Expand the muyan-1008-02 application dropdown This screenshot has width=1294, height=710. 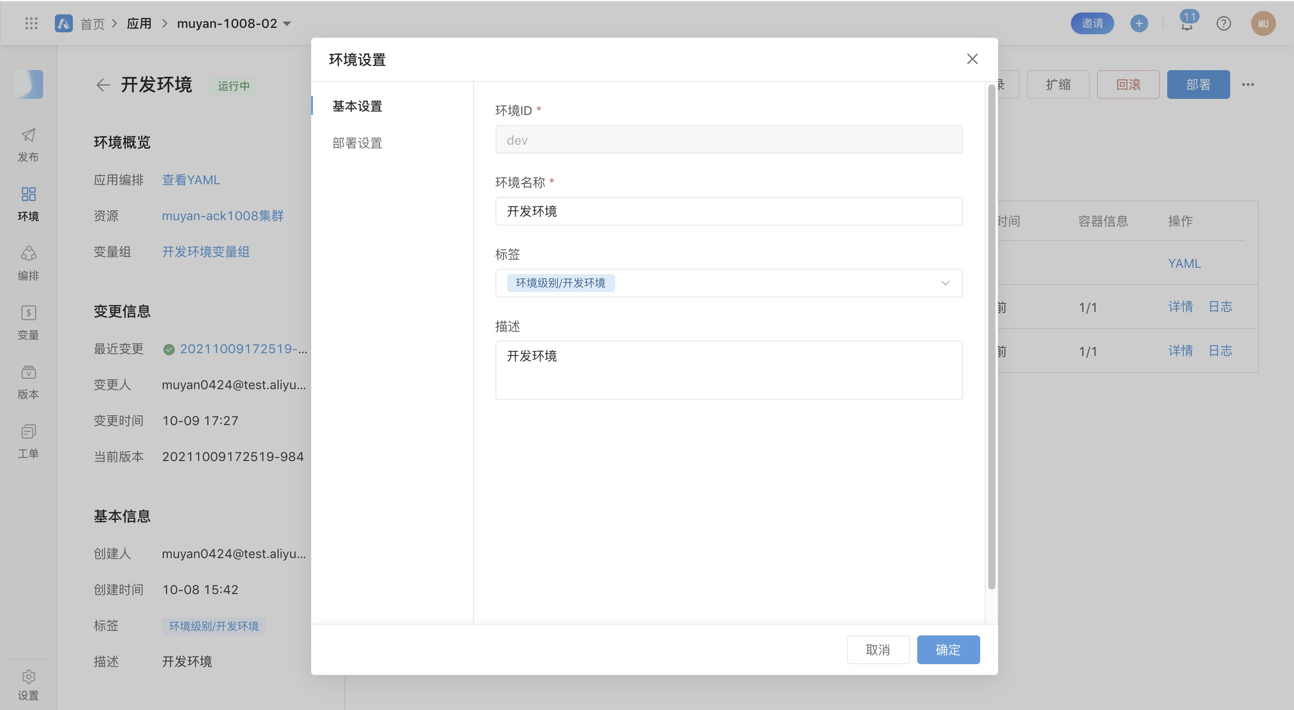(287, 24)
